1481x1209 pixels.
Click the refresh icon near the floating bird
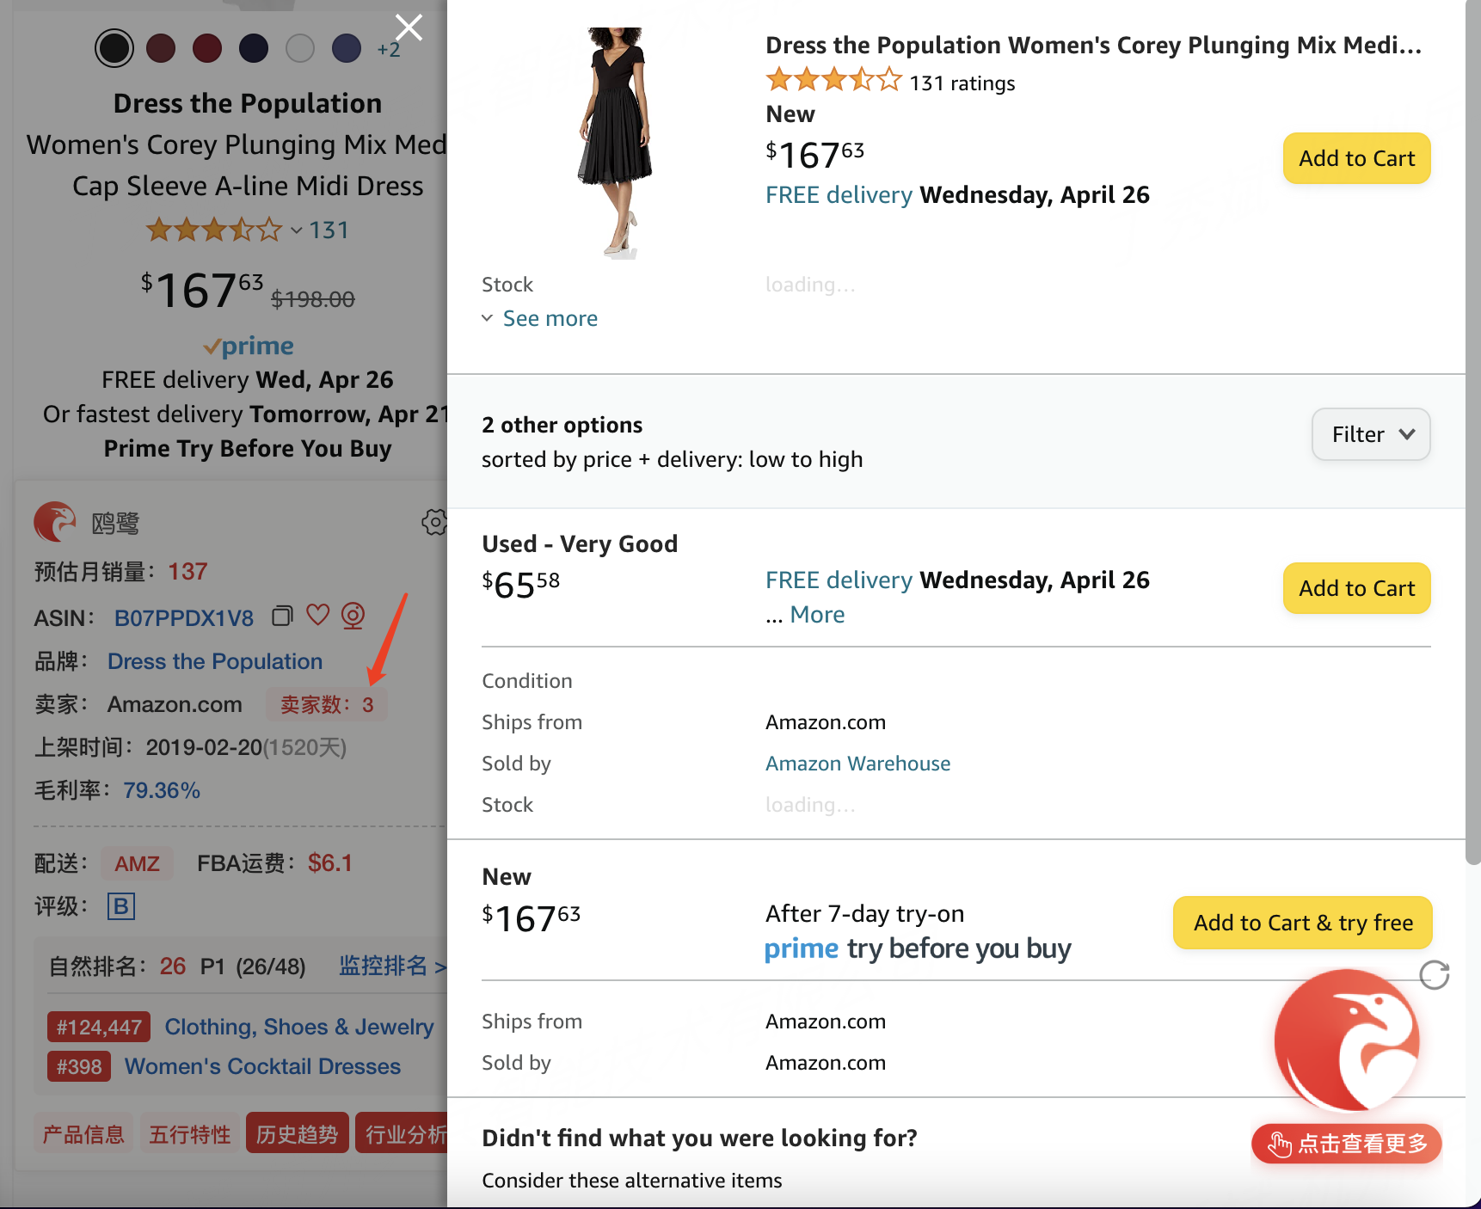(x=1435, y=975)
